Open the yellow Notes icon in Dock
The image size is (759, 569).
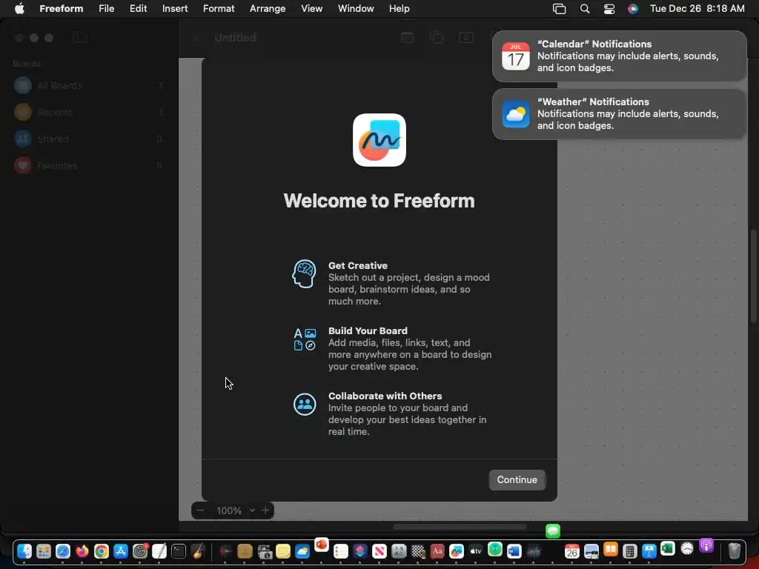pos(283,551)
